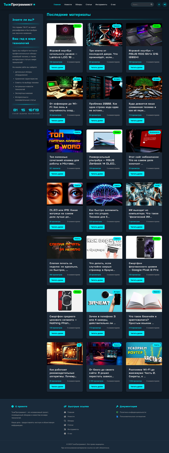Click the Обзоры tag on Nothing Phone card

pyautogui.click(x=77, y=292)
